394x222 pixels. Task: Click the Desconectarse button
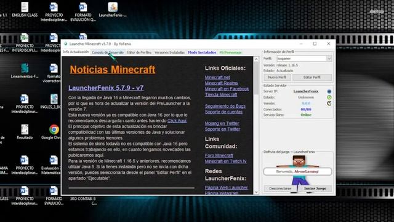(280, 189)
